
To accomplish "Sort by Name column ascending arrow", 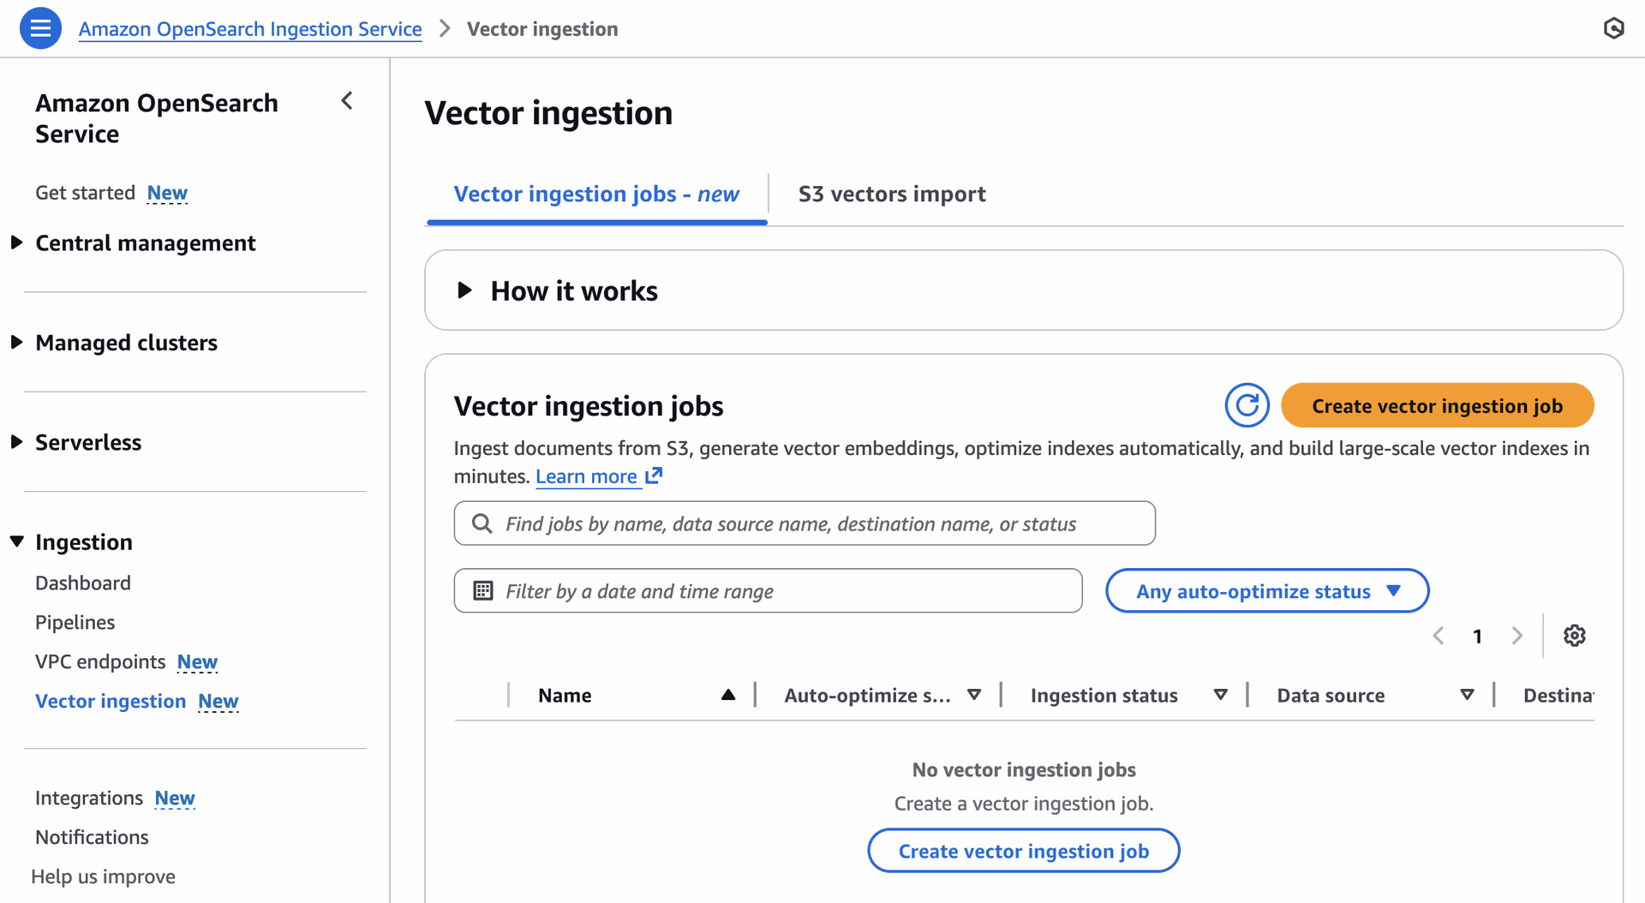I will click(727, 695).
